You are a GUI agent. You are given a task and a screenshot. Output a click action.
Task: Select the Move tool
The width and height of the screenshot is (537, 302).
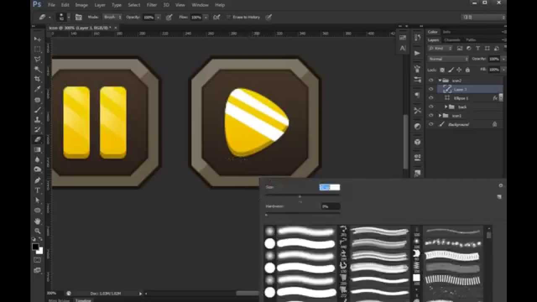[38, 39]
